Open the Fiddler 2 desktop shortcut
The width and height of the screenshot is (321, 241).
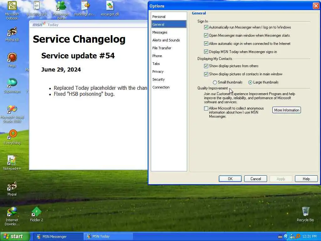[37, 214]
